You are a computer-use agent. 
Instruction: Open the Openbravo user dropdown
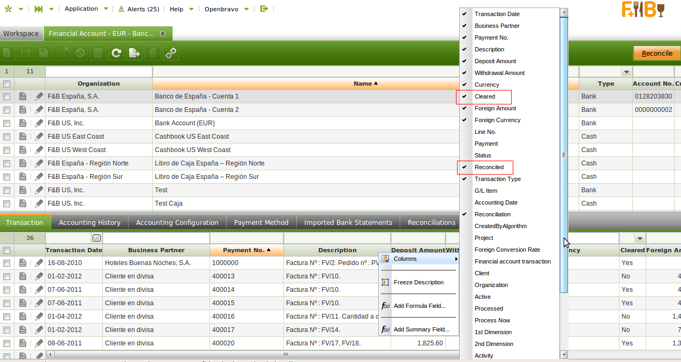tap(246, 9)
